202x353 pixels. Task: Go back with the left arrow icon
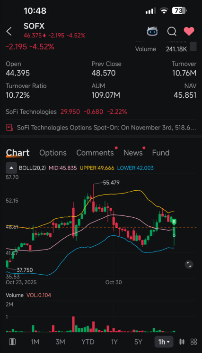[9, 31]
